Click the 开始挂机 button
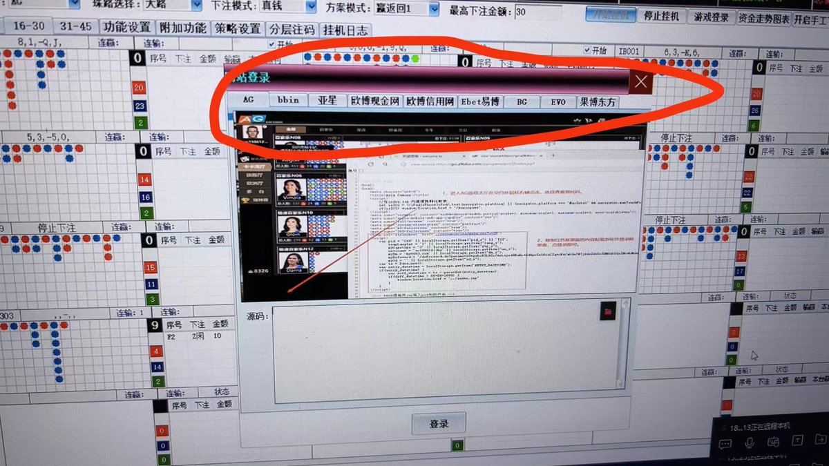The height and width of the screenshot is (466, 829). (611, 16)
